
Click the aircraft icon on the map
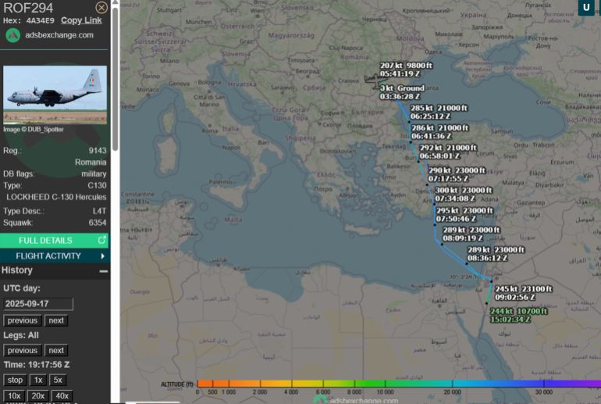372,79
